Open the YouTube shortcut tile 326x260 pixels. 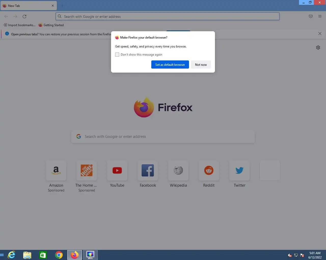(x=117, y=170)
